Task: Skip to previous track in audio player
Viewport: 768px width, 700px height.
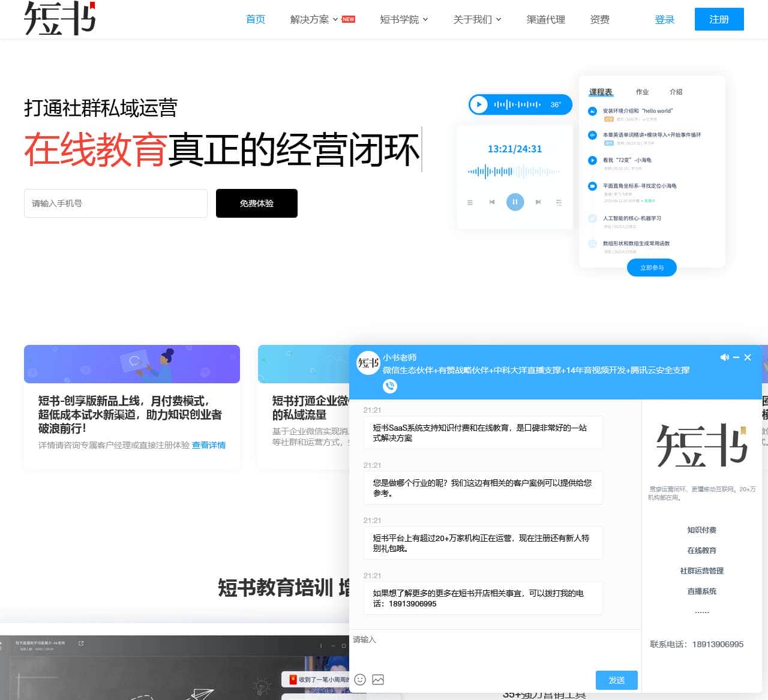Action: [492, 202]
